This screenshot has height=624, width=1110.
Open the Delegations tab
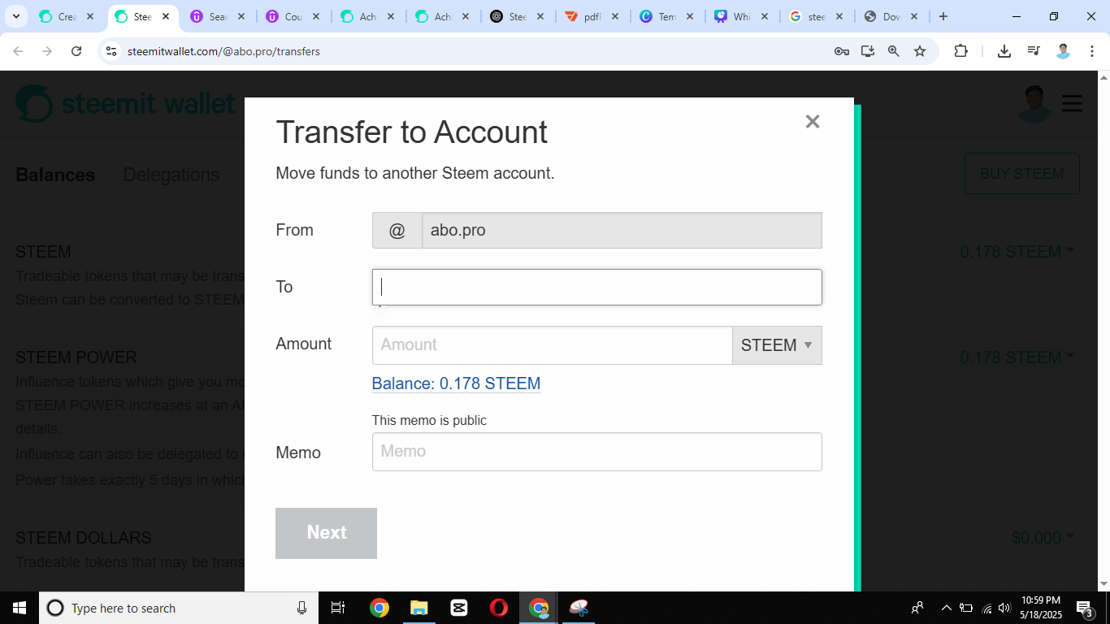(171, 175)
